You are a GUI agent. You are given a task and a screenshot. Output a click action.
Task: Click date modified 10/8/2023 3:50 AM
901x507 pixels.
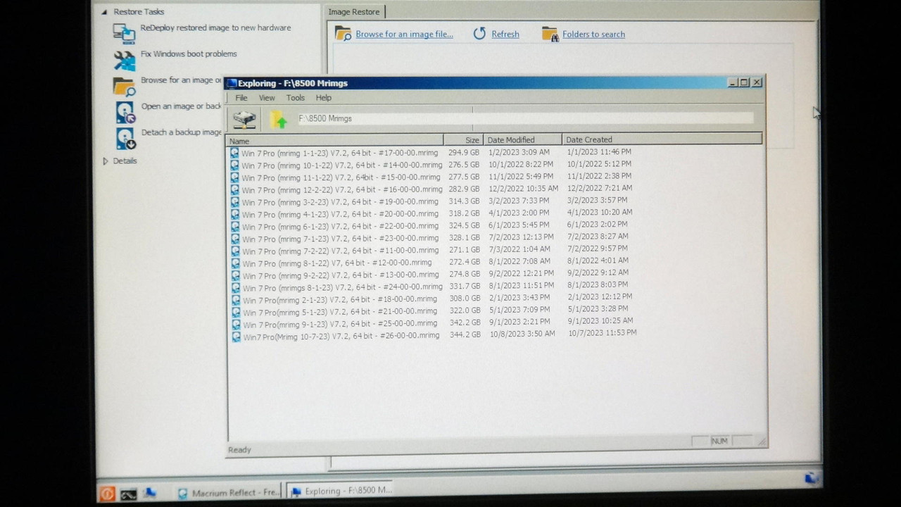[522, 334]
